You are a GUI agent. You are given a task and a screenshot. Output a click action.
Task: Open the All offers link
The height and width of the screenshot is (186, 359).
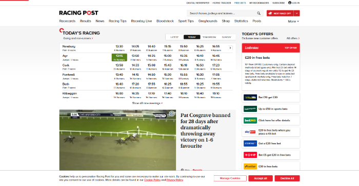pyautogui.click(x=293, y=38)
